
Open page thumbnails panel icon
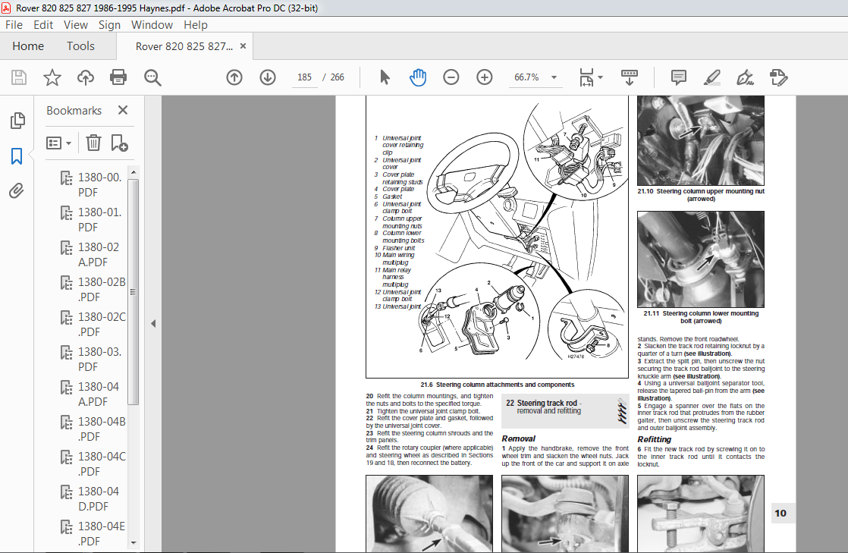(x=17, y=121)
